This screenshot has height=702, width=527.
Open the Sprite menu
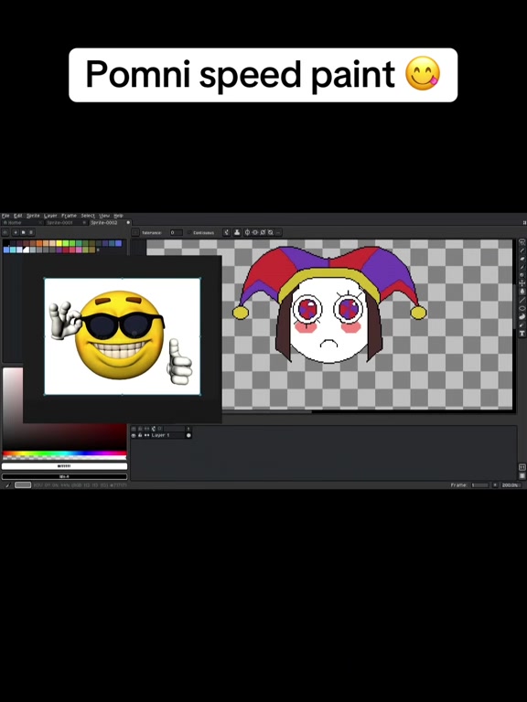pyautogui.click(x=33, y=216)
